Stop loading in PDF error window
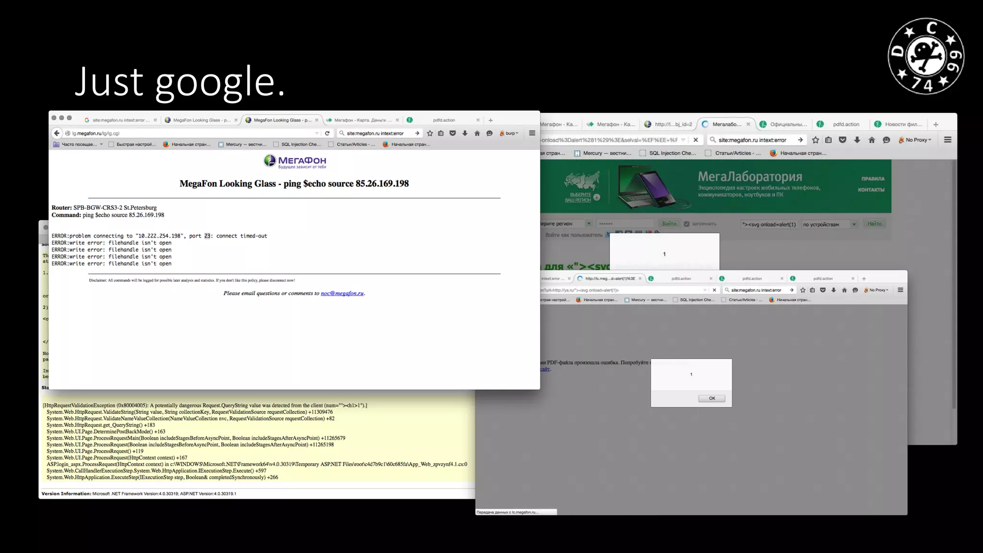983x553 pixels. click(714, 290)
